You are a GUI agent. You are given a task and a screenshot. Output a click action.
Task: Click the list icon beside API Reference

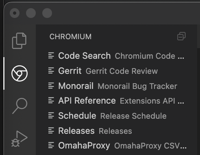coord(51,100)
